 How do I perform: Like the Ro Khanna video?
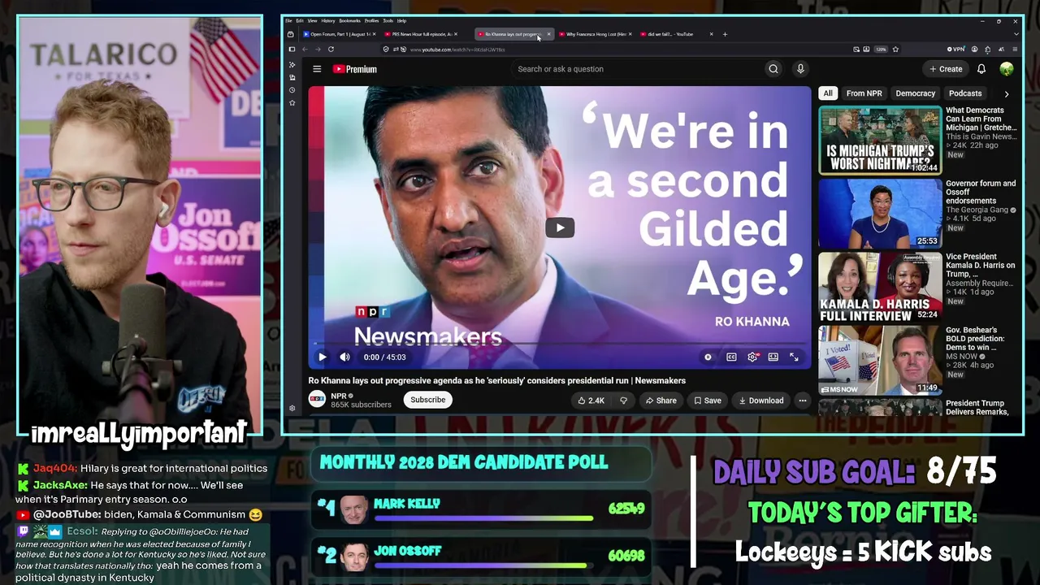pyautogui.click(x=591, y=401)
